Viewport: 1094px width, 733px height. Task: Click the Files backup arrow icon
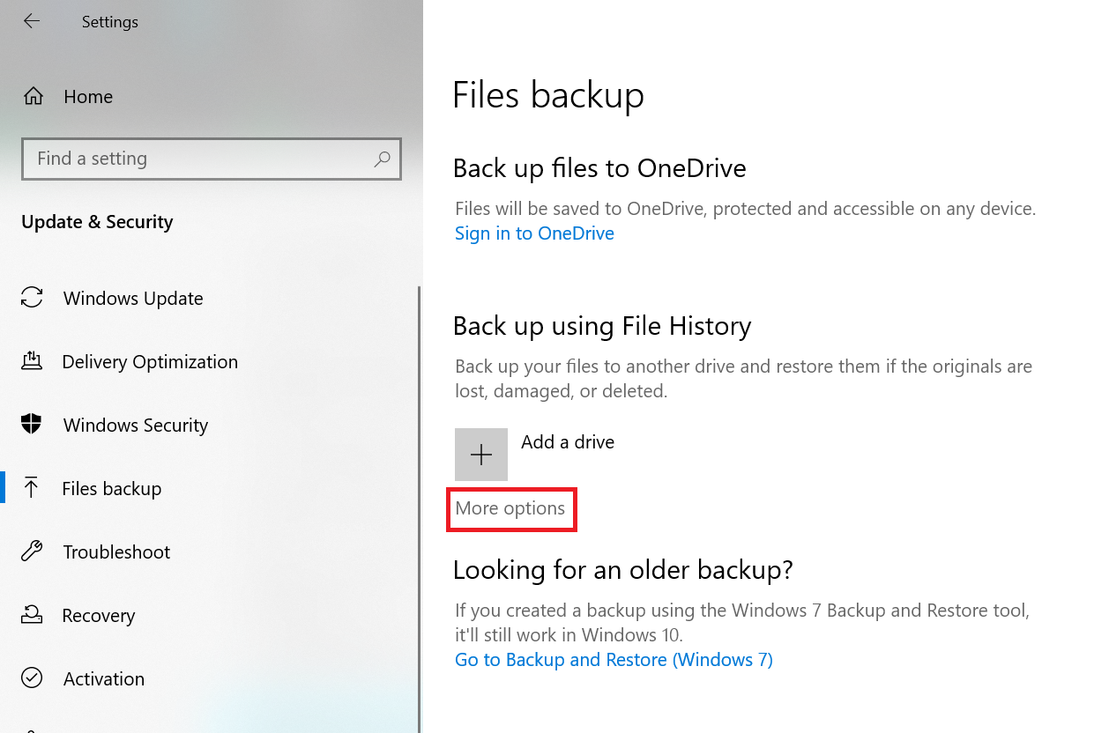click(32, 488)
